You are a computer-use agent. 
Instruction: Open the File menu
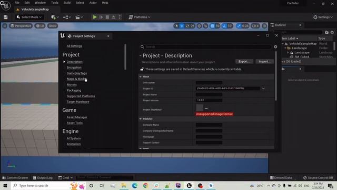coord(17,3)
